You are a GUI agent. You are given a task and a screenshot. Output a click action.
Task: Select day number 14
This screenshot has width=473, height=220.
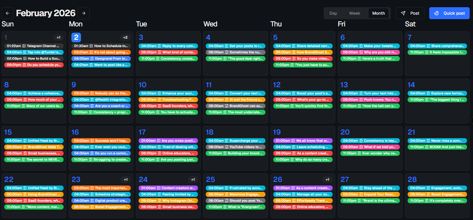pyautogui.click(x=411, y=85)
